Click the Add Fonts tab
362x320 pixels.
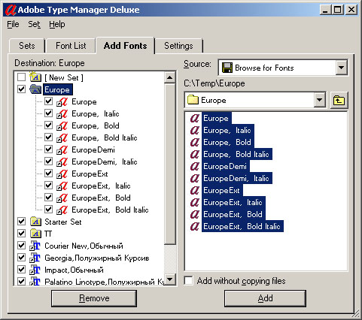click(126, 46)
